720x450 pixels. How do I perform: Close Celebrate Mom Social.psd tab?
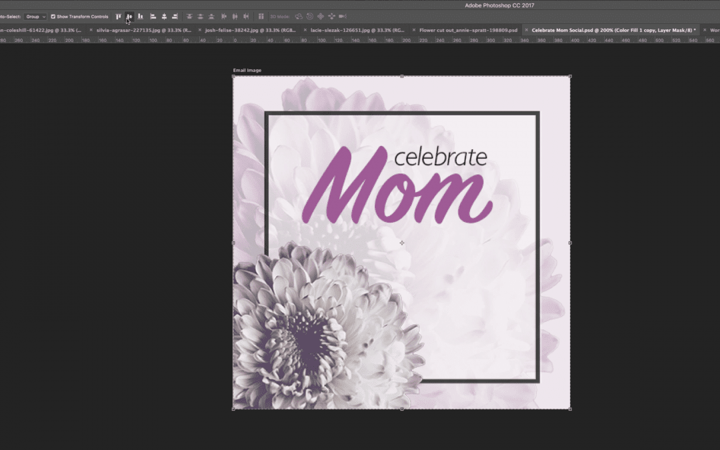tap(527, 30)
